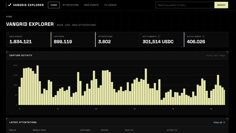This screenshot has height=133, width=236.
Task: Click the VANGRID EXPLORER header brand text
Action: 28,5
